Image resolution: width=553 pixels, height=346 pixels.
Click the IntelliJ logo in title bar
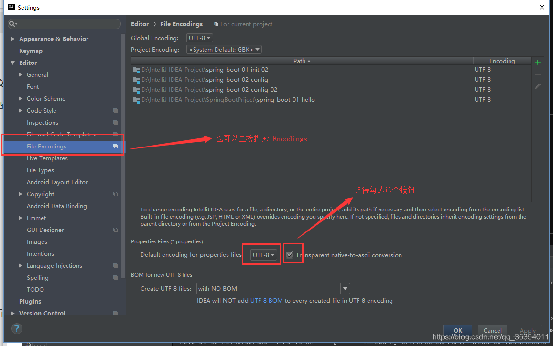click(x=11, y=7)
